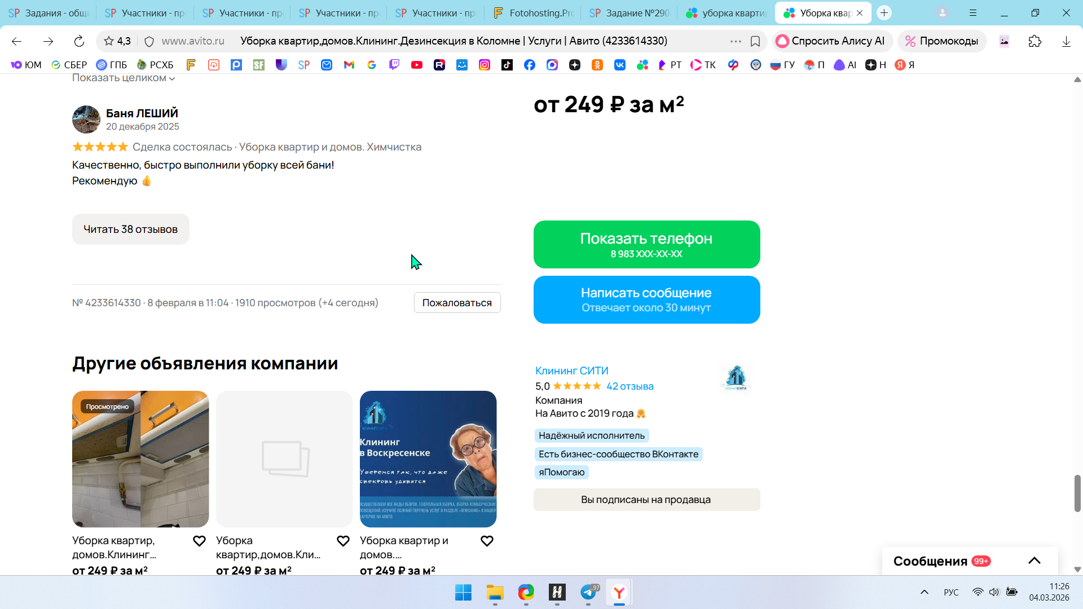Open the TikTok bookmark icon
The width and height of the screenshot is (1083, 609).
(x=507, y=65)
